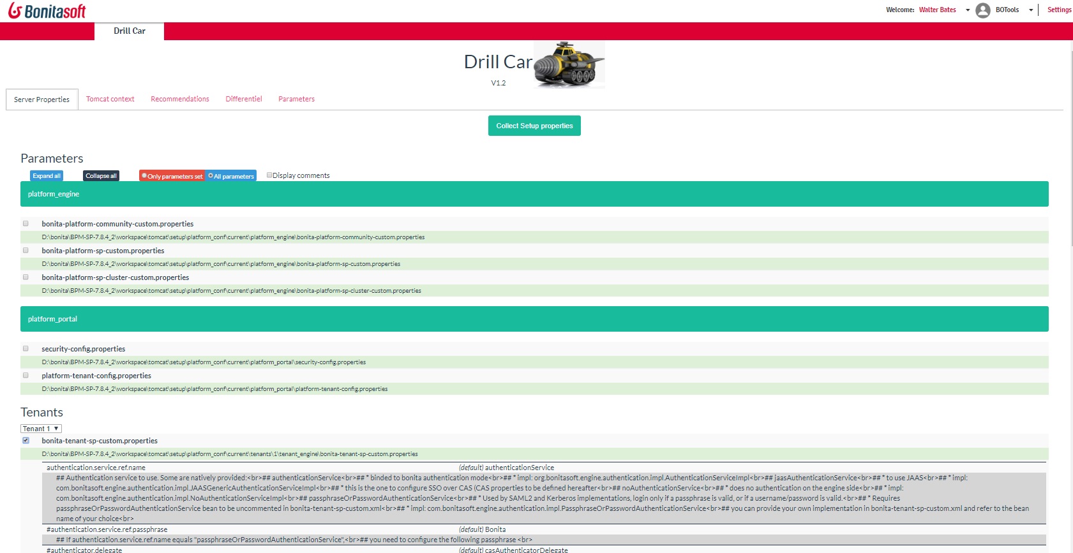Click the bonita-platform-community-custom.properties file name
This screenshot has height=553, width=1073.
click(x=117, y=224)
